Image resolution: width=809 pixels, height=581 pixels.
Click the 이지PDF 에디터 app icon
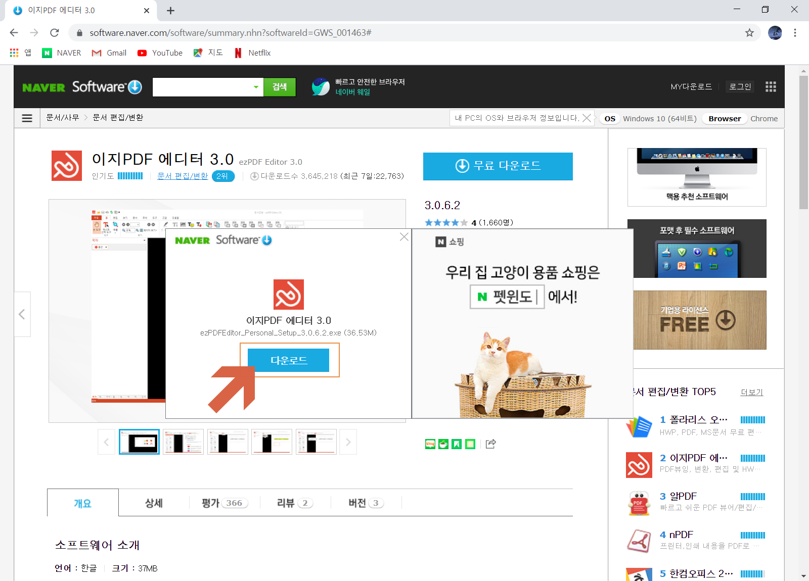pos(67,166)
